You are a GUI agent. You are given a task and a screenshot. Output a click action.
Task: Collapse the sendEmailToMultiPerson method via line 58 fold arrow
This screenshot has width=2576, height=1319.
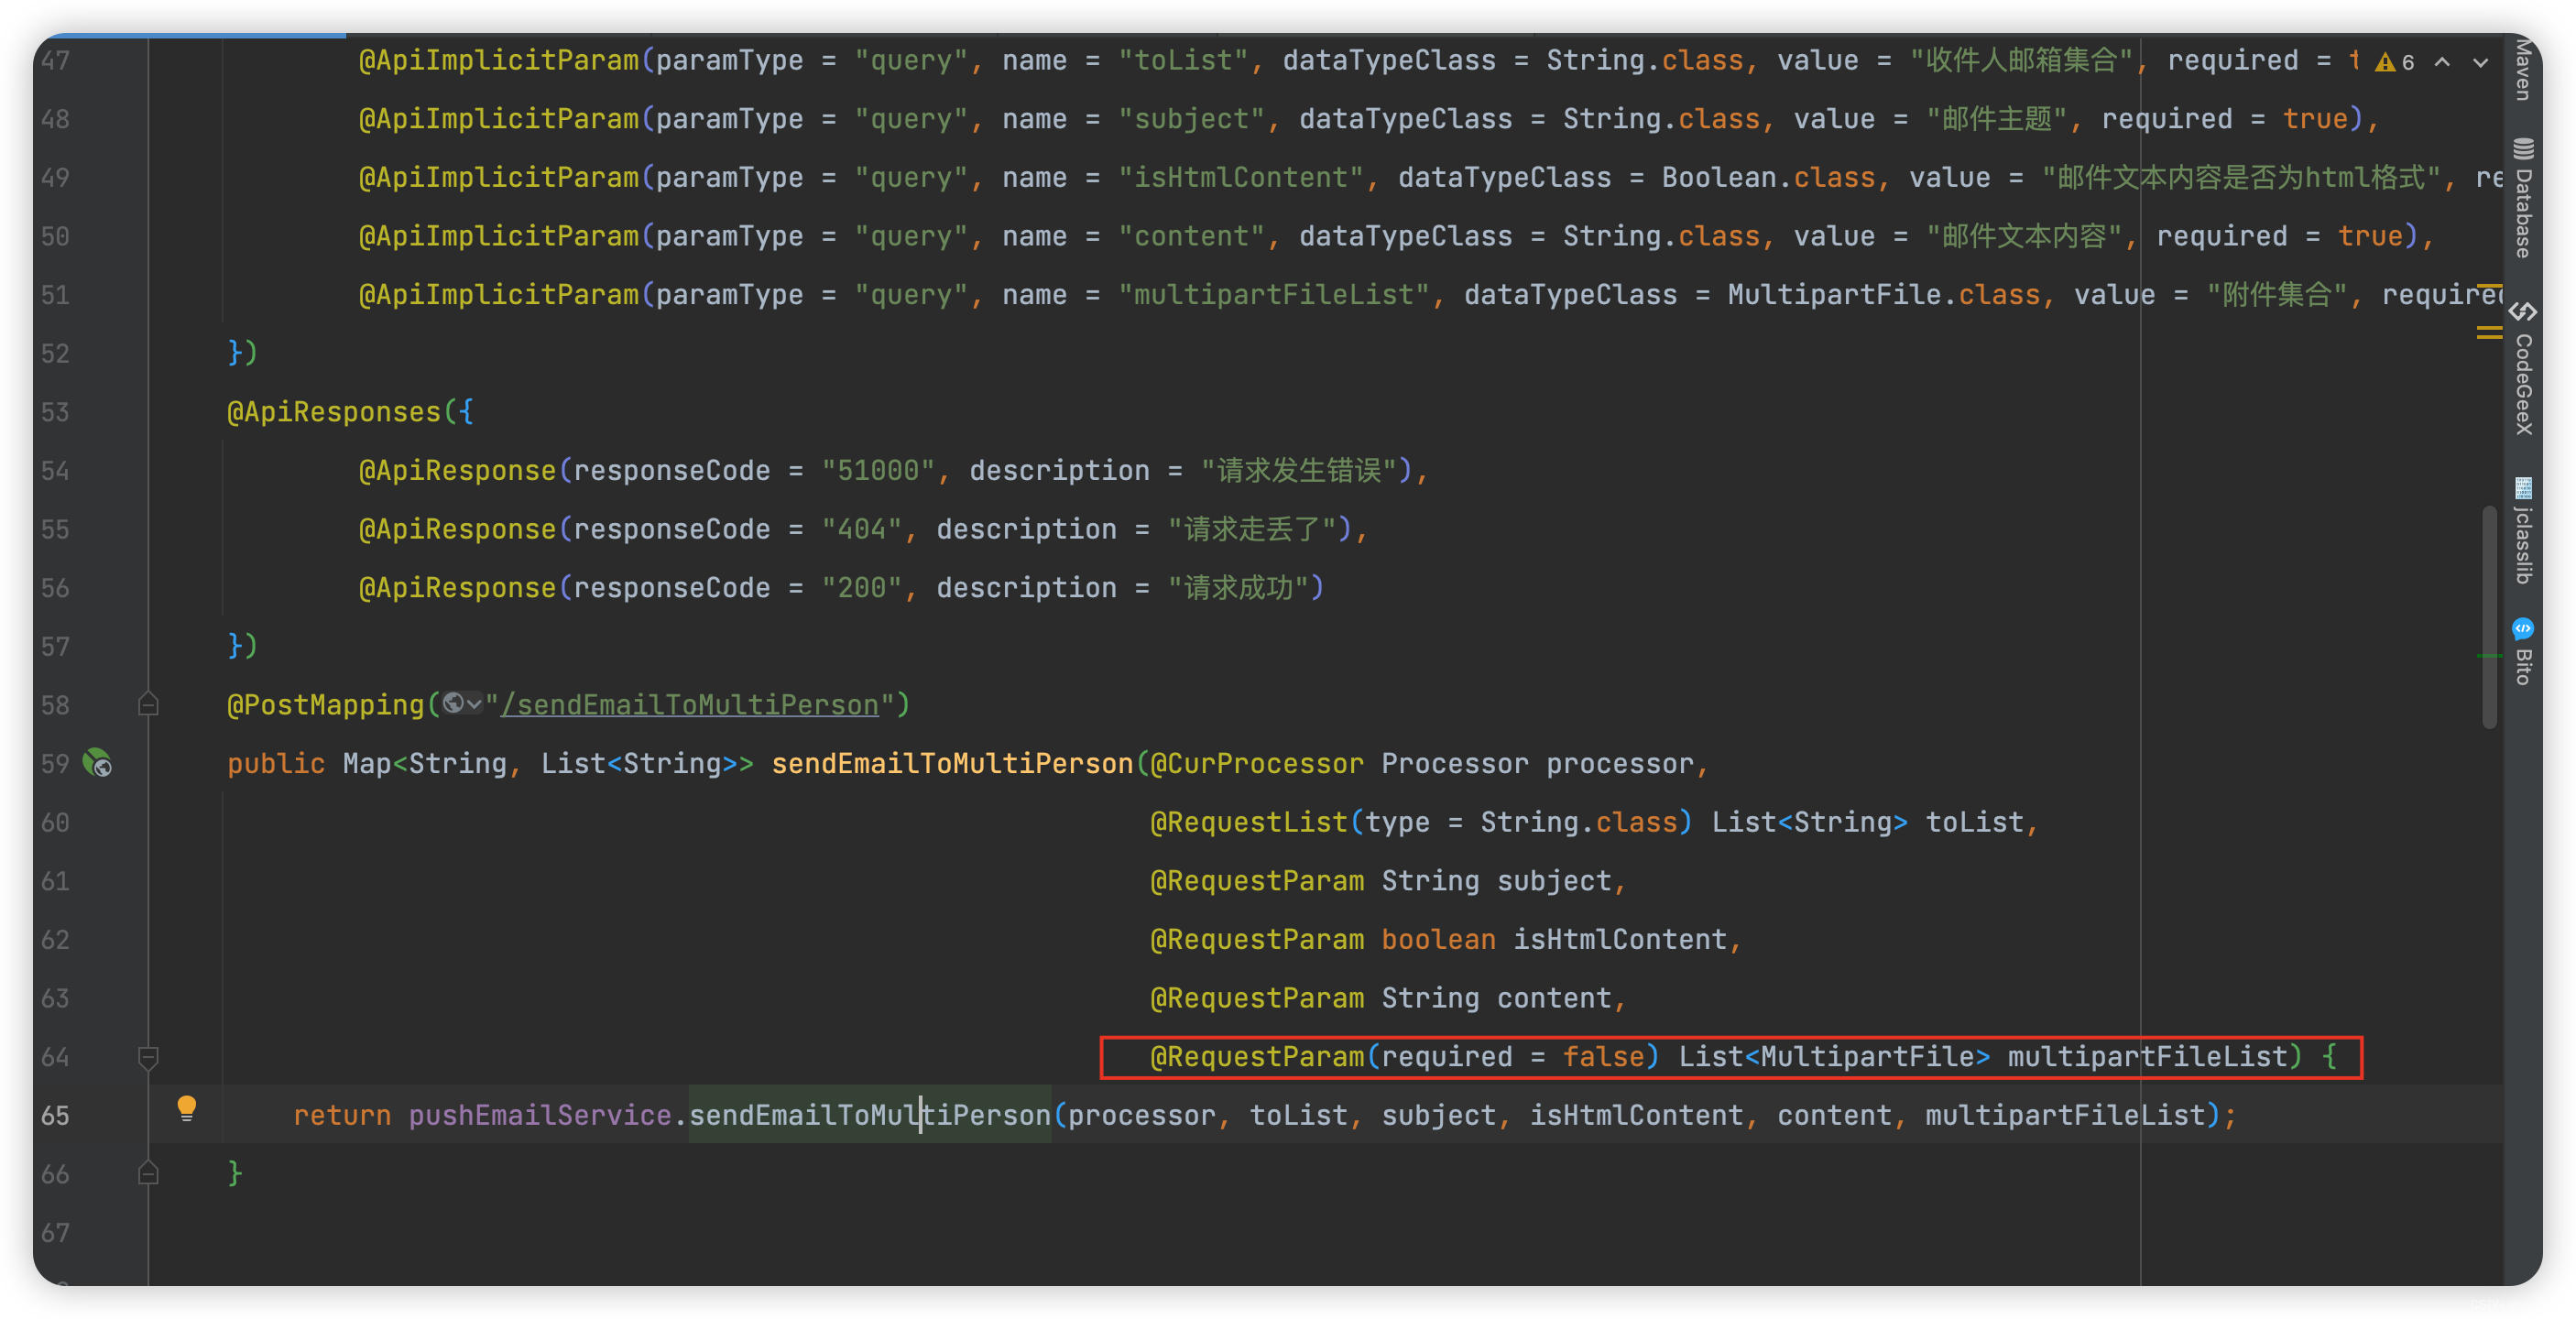(148, 705)
